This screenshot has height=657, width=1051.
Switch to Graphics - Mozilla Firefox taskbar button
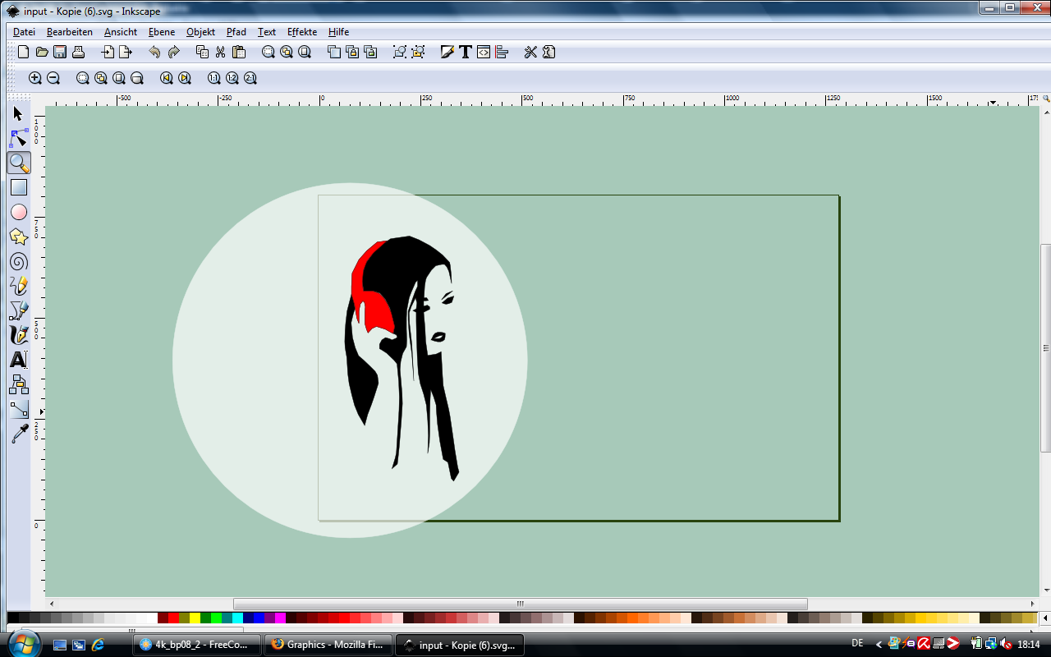coord(328,645)
